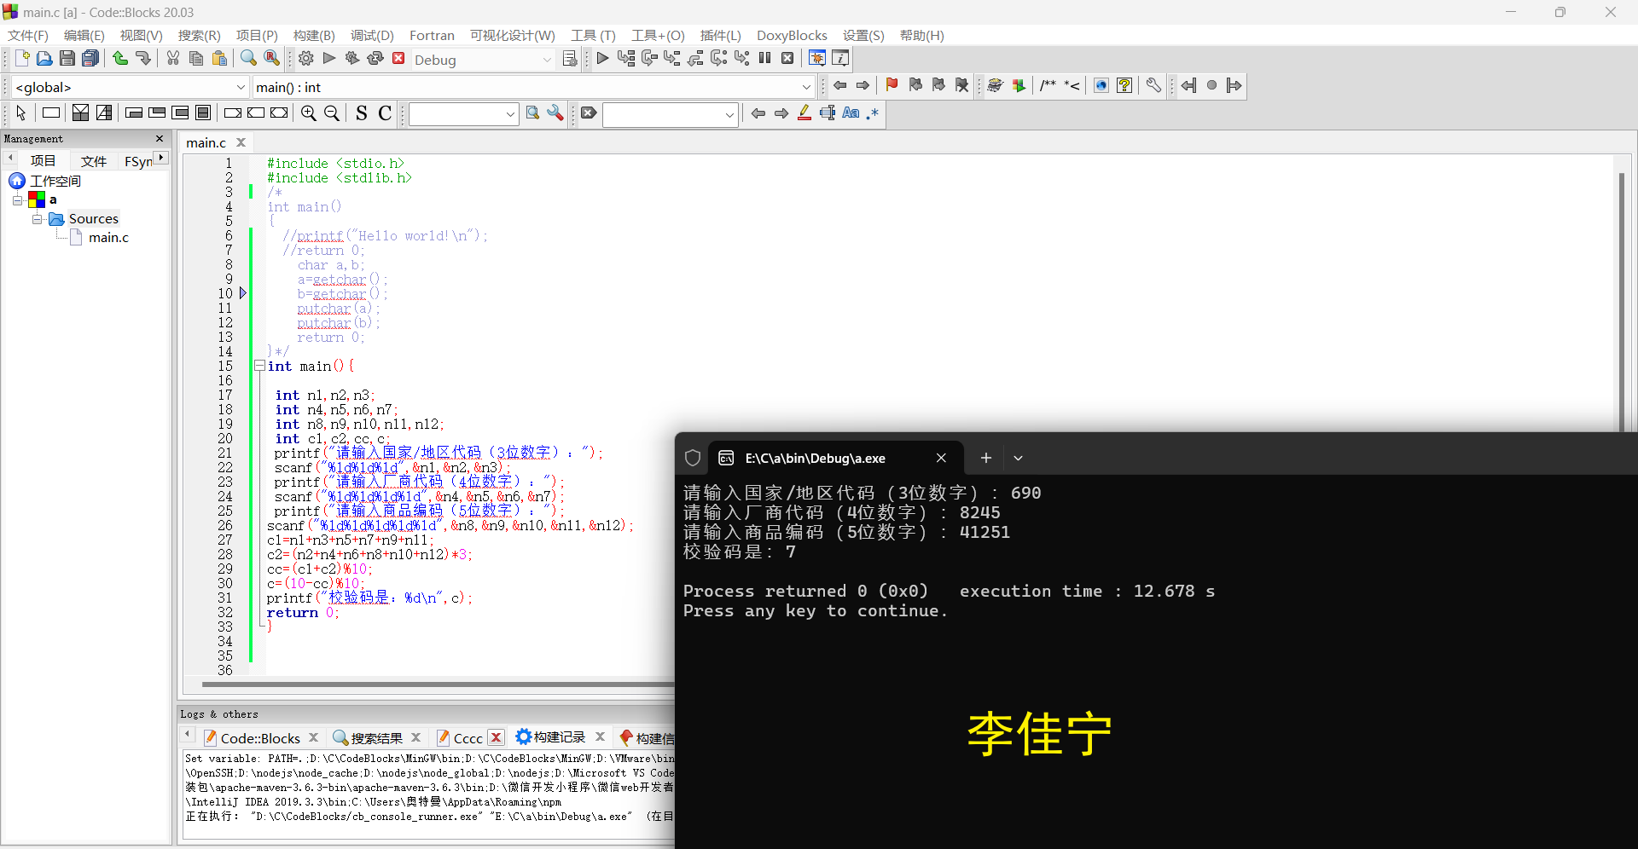Open the DoxyBlocks menu
Image resolution: width=1638 pixels, height=849 pixels.
[x=792, y=35]
